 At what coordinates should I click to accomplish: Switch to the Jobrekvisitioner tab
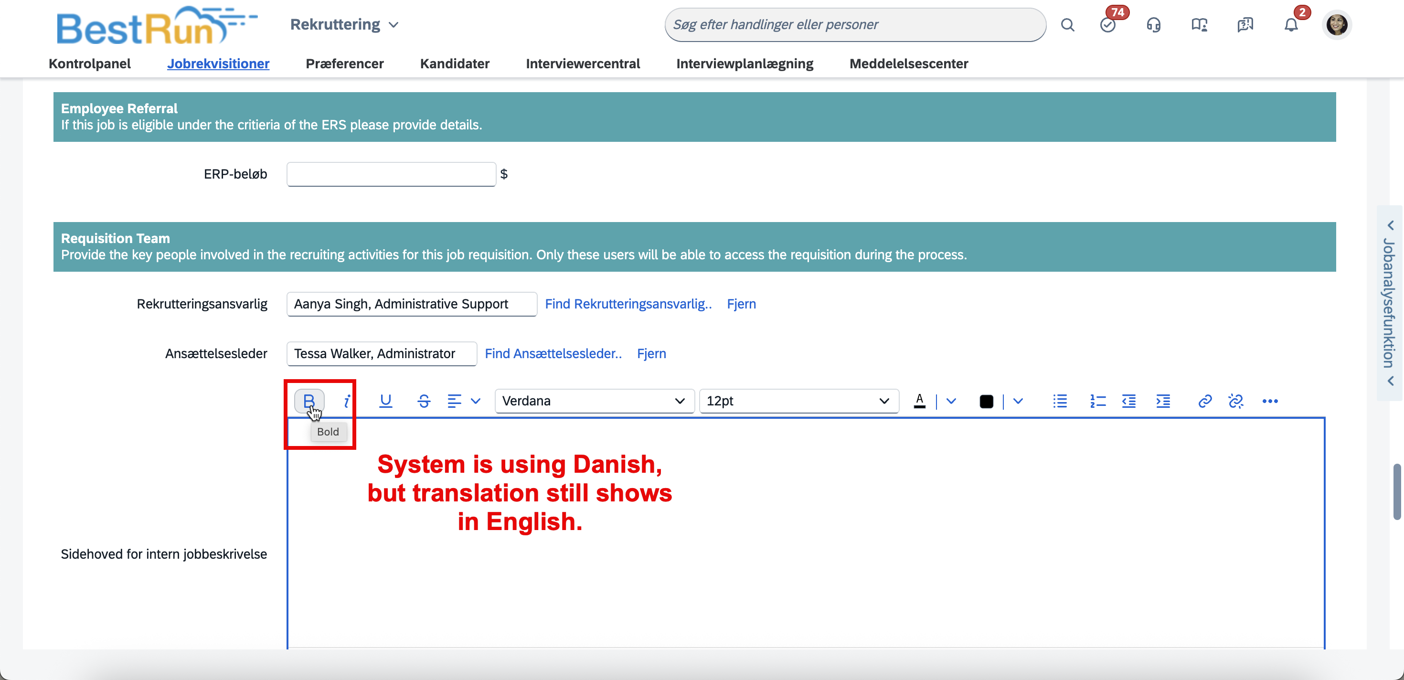point(218,64)
